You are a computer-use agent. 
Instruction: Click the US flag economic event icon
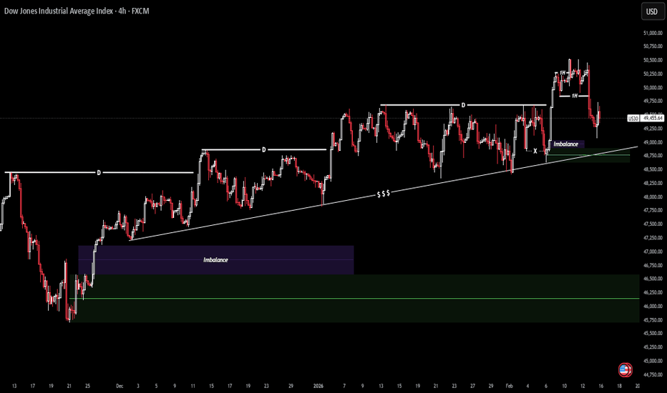pyautogui.click(x=625, y=370)
